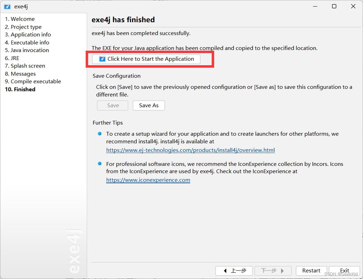This screenshot has height=279, width=363.
Task: Go to step 3. Application info
Action: pos(28,34)
